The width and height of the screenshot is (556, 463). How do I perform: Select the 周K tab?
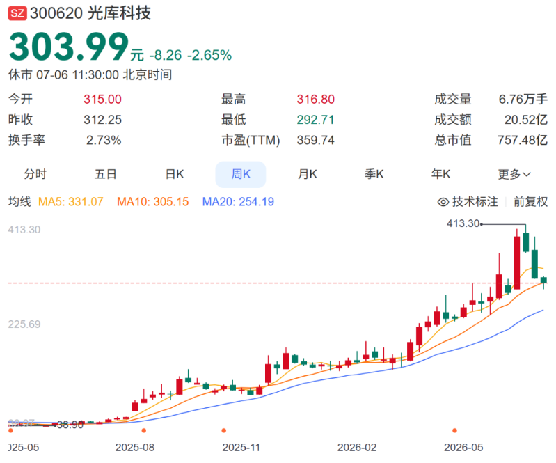click(241, 174)
